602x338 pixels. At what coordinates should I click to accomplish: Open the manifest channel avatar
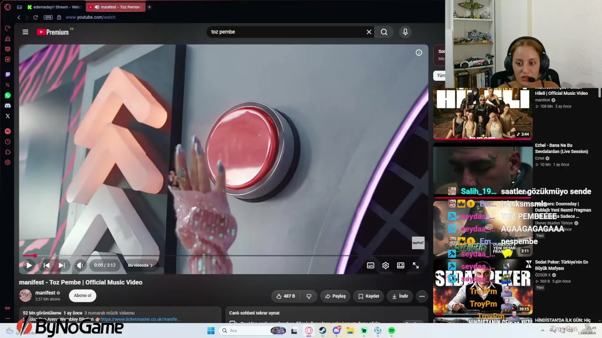tap(25, 295)
